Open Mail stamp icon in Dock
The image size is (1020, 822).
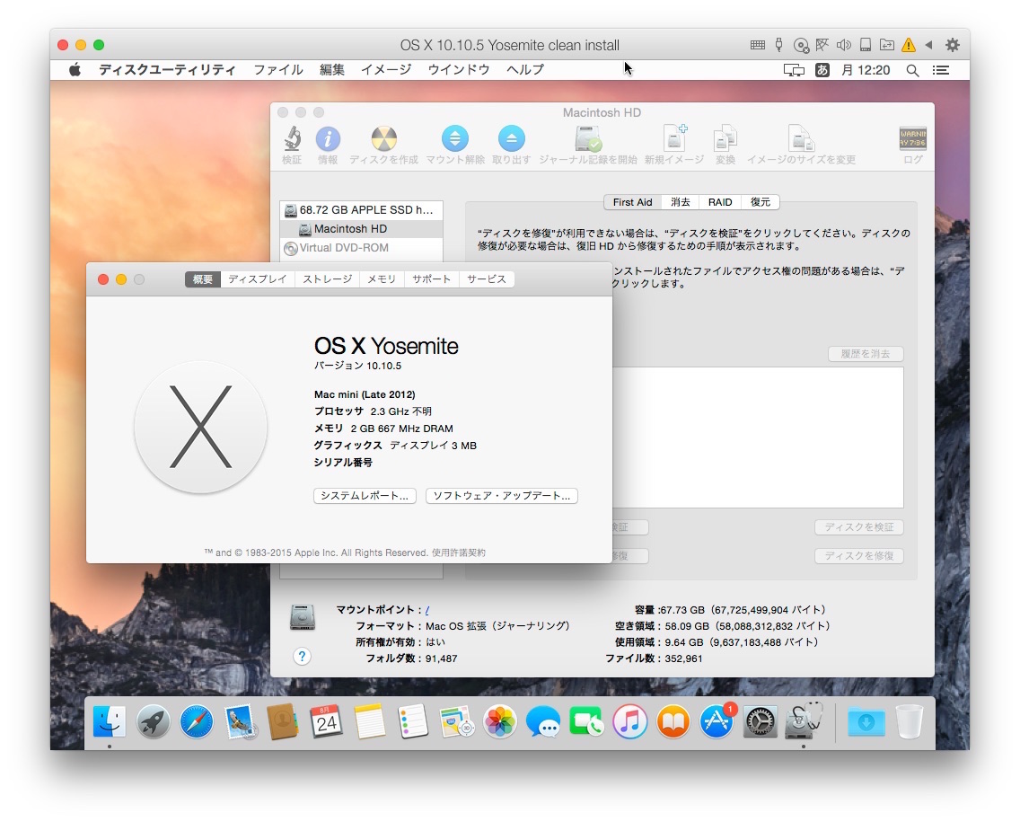(240, 721)
